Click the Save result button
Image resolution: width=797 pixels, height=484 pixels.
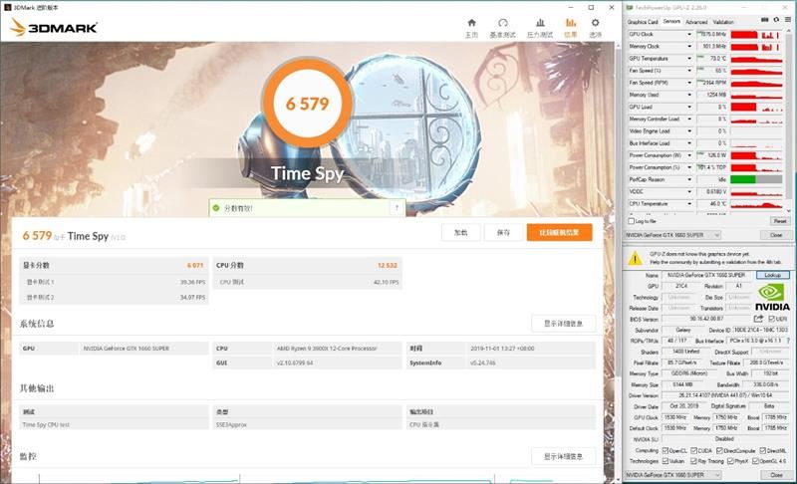503,233
